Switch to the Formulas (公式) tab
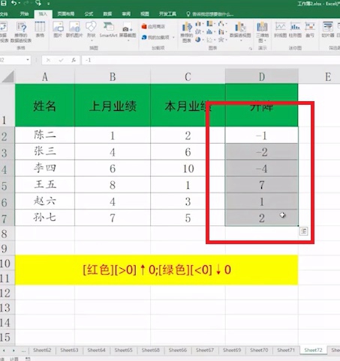The width and height of the screenshot is (340, 361). pos(89,14)
